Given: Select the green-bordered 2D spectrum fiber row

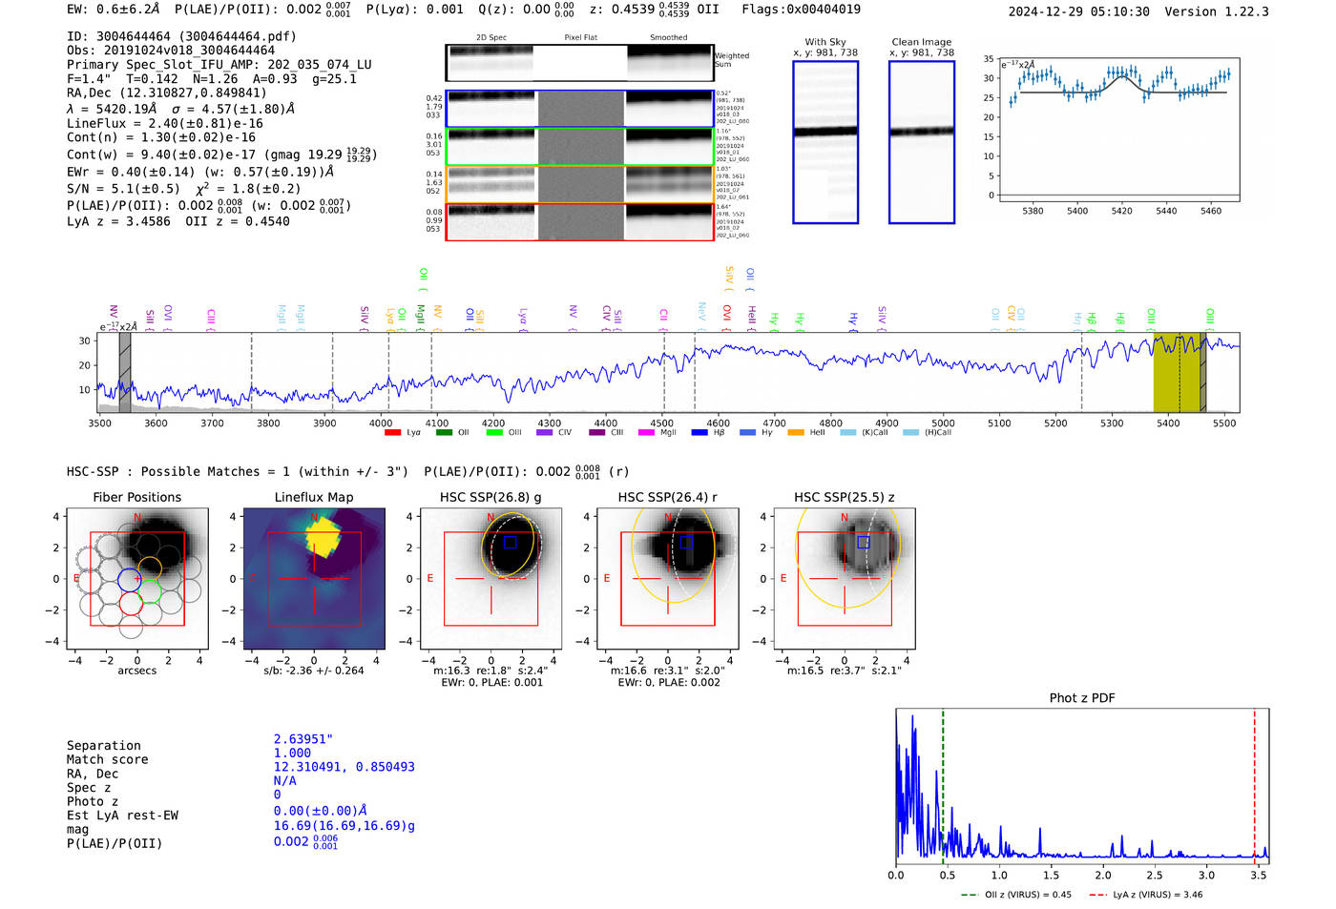Looking at the screenshot, I should pos(579,147).
